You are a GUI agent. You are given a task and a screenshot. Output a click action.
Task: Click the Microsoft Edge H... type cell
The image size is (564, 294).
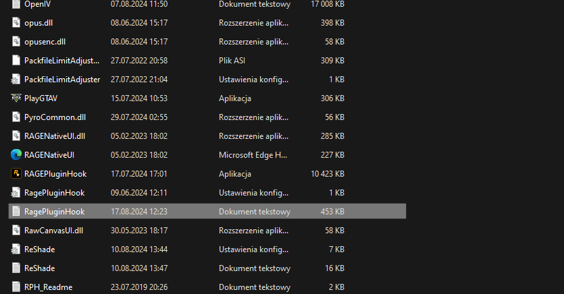coord(253,155)
